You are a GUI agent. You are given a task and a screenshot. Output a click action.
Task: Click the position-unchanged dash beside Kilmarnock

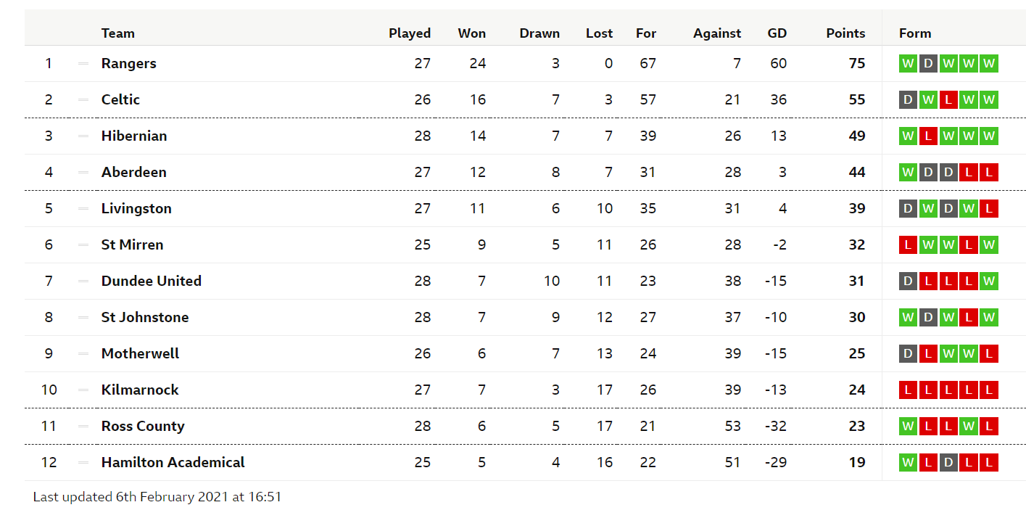point(83,390)
